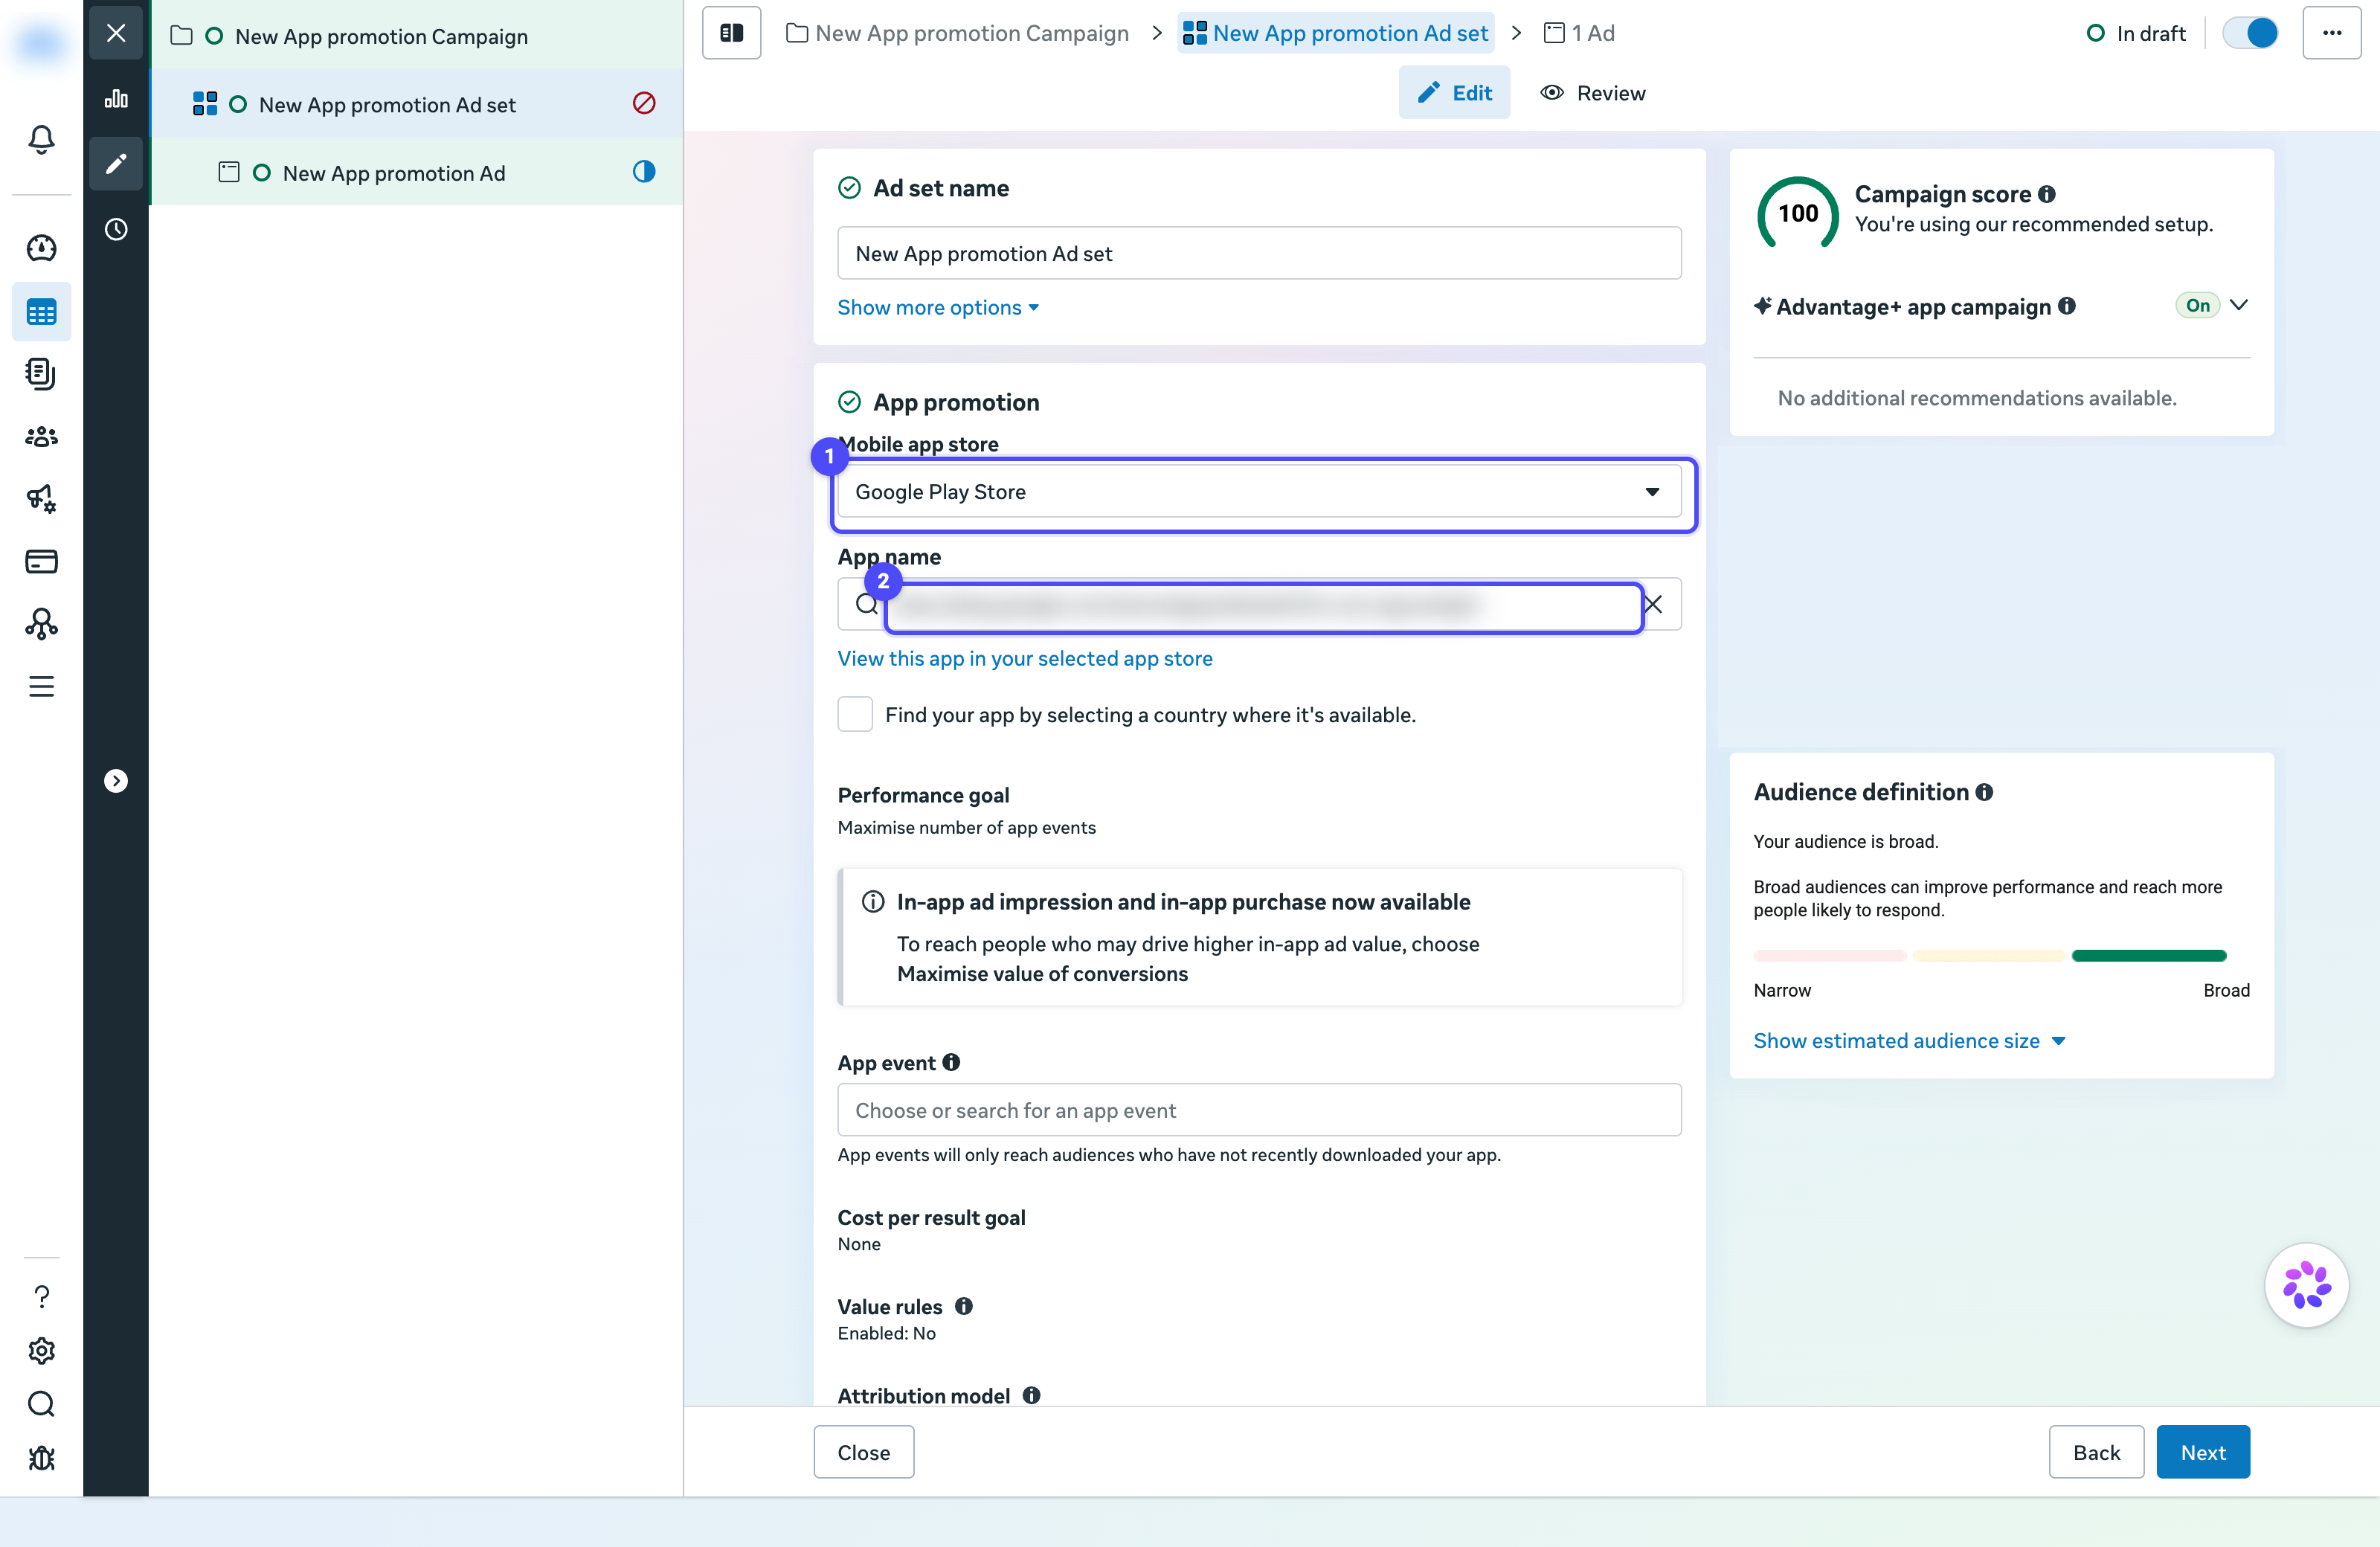Open history clock icon in dark panel
The height and width of the screenshot is (1547, 2380).
116,229
